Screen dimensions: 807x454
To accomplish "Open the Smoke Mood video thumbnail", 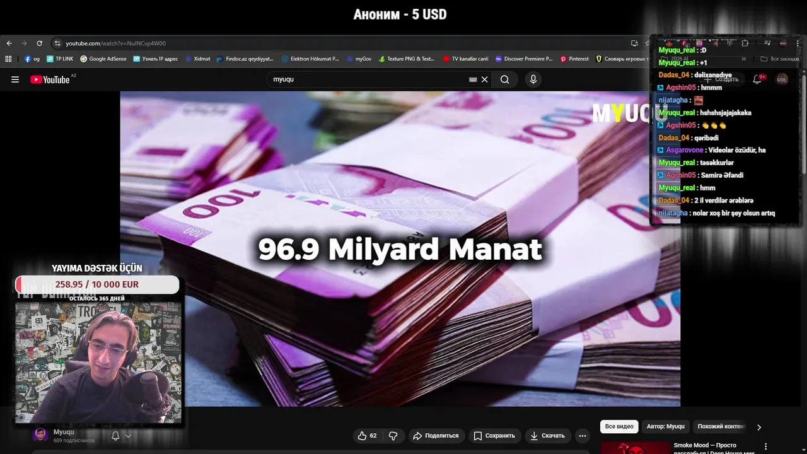I will [x=635, y=447].
